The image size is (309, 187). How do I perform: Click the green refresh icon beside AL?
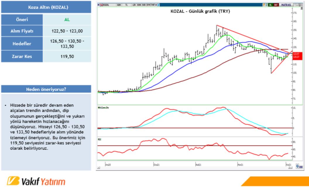tap(267, 5)
